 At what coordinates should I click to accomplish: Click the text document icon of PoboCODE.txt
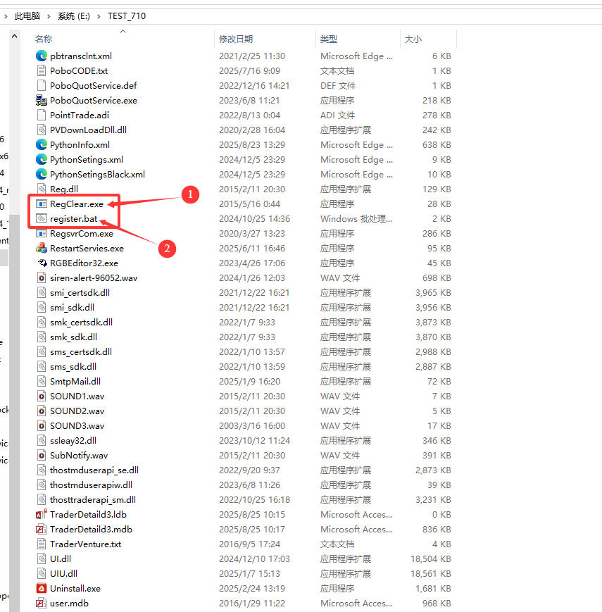42,70
